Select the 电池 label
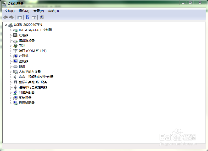The width and height of the screenshot is (208, 151). point(22,46)
